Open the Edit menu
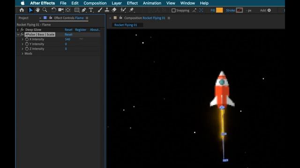This screenshot has height=168, width=300. coord(75,3)
